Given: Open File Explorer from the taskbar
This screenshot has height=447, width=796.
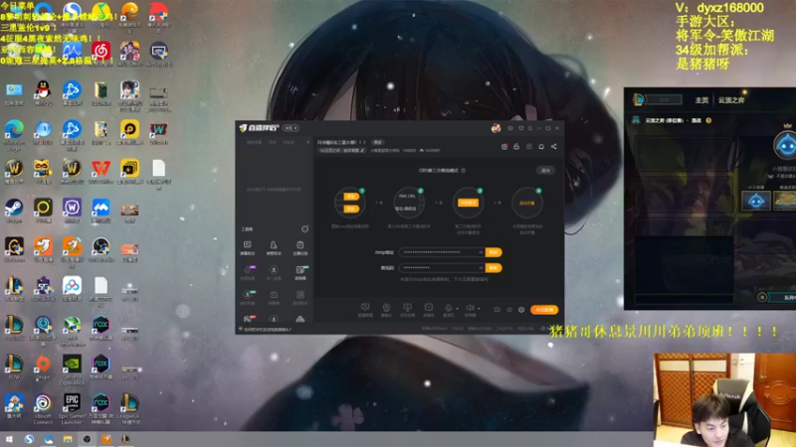Looking at the screenshot, I should click(x=68, y=439).
